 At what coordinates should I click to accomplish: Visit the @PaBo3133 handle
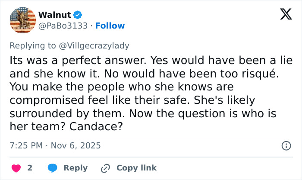64,26
